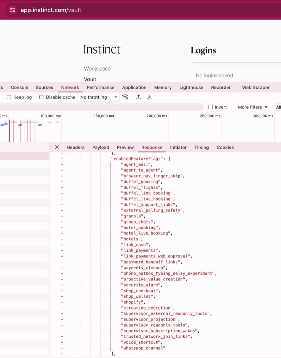Open the Web Scraper tab
This screenshot has height=358, width=281.
(256, 87)
